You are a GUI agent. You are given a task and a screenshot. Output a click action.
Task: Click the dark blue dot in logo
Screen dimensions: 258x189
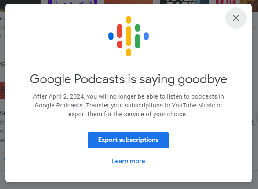click(111, 36)
